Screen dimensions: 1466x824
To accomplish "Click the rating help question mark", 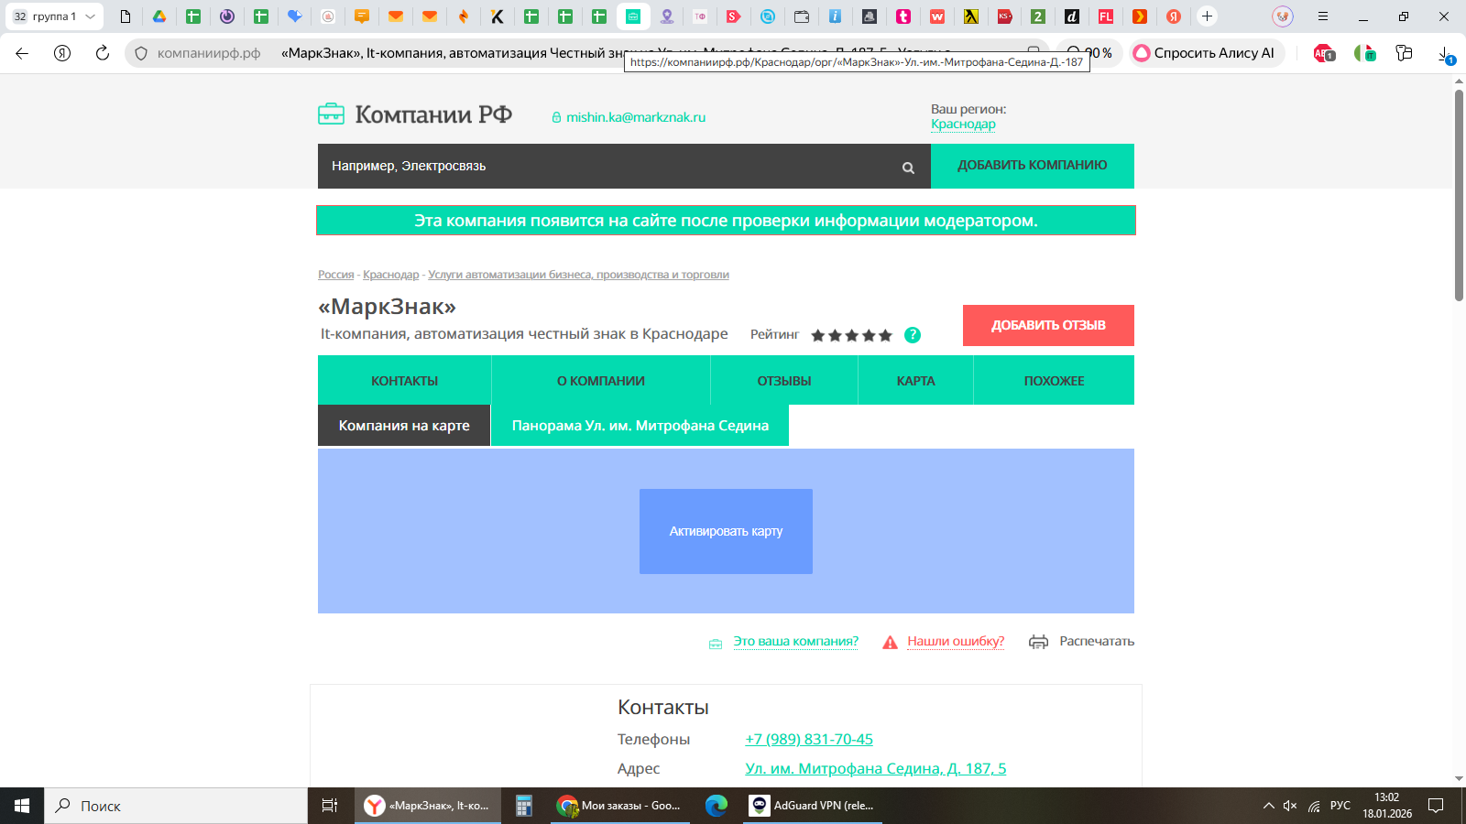I will (x=913, y=335).
